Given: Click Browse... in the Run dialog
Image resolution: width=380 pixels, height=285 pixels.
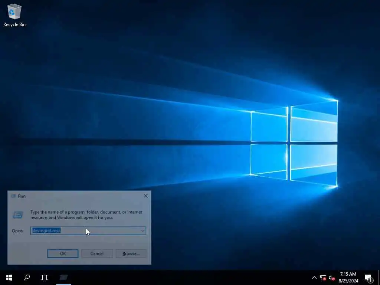Looking at the screenshot, I should pyautogui.click(x=131, y=253).
